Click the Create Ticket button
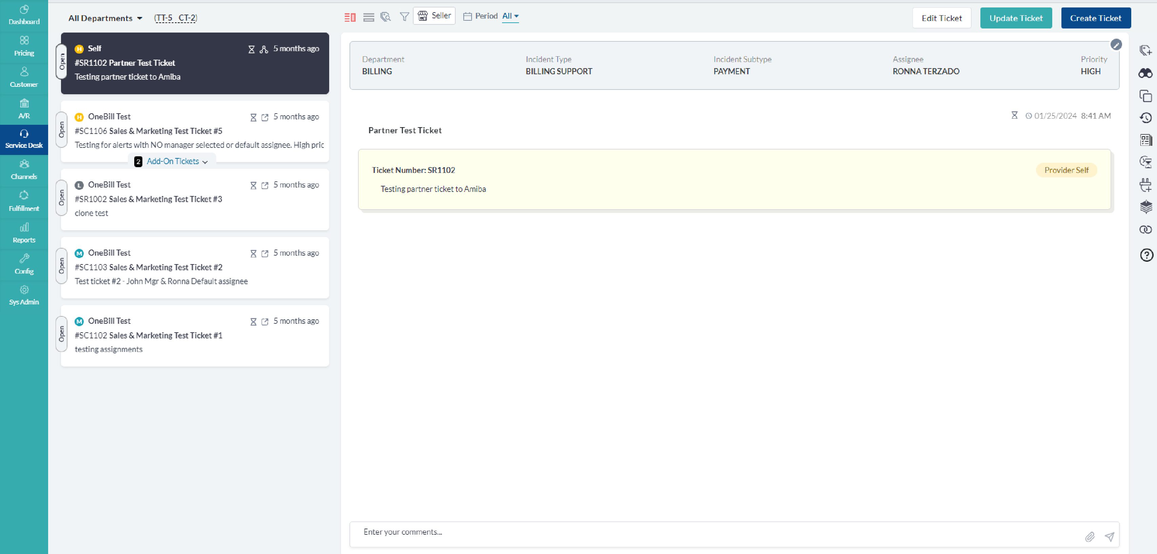 pos(1095,18)
